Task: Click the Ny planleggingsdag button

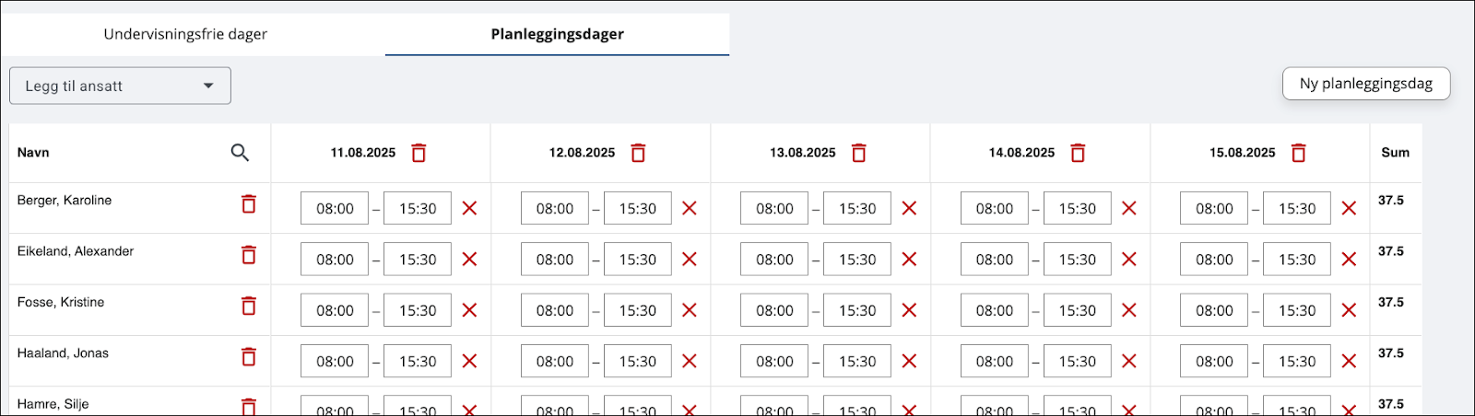Action: pyautogui.click(x=1366, y=84)
